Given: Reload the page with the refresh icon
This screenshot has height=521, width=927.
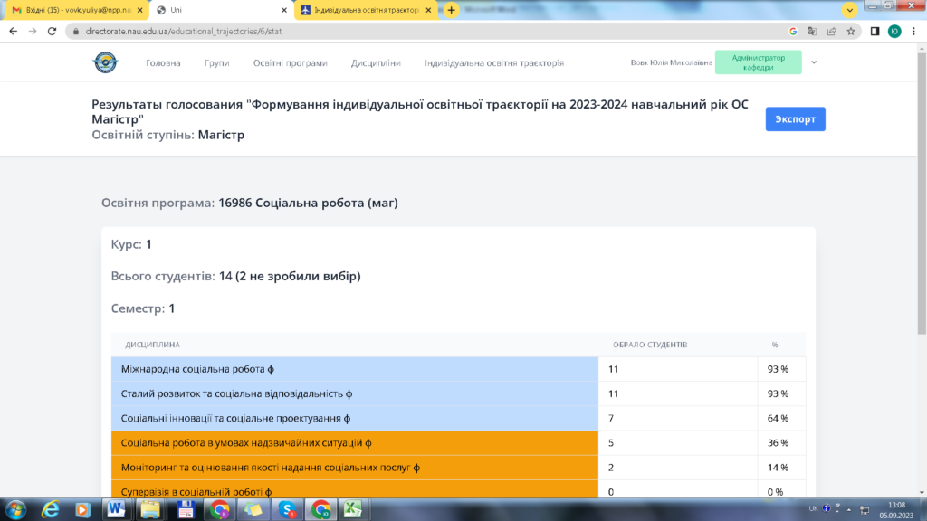Looking at the screenshot, I should point(53,31).
